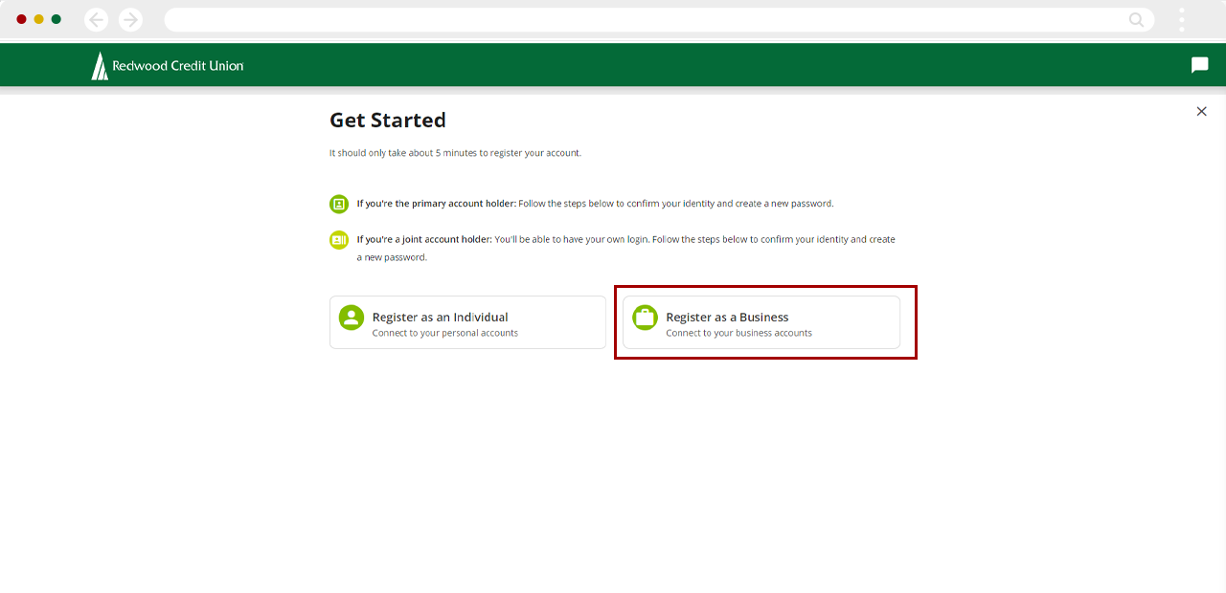Image resolution: width=1226 pixels, height=593 pixels.
Task: Close the Get Started registration page
Action: point(1201,112)
